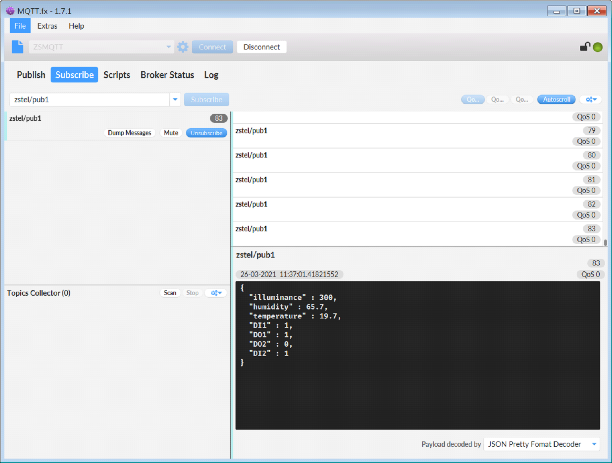Open the File menu
Viewport: 612px width, 463px height.
tap(20, 26)
